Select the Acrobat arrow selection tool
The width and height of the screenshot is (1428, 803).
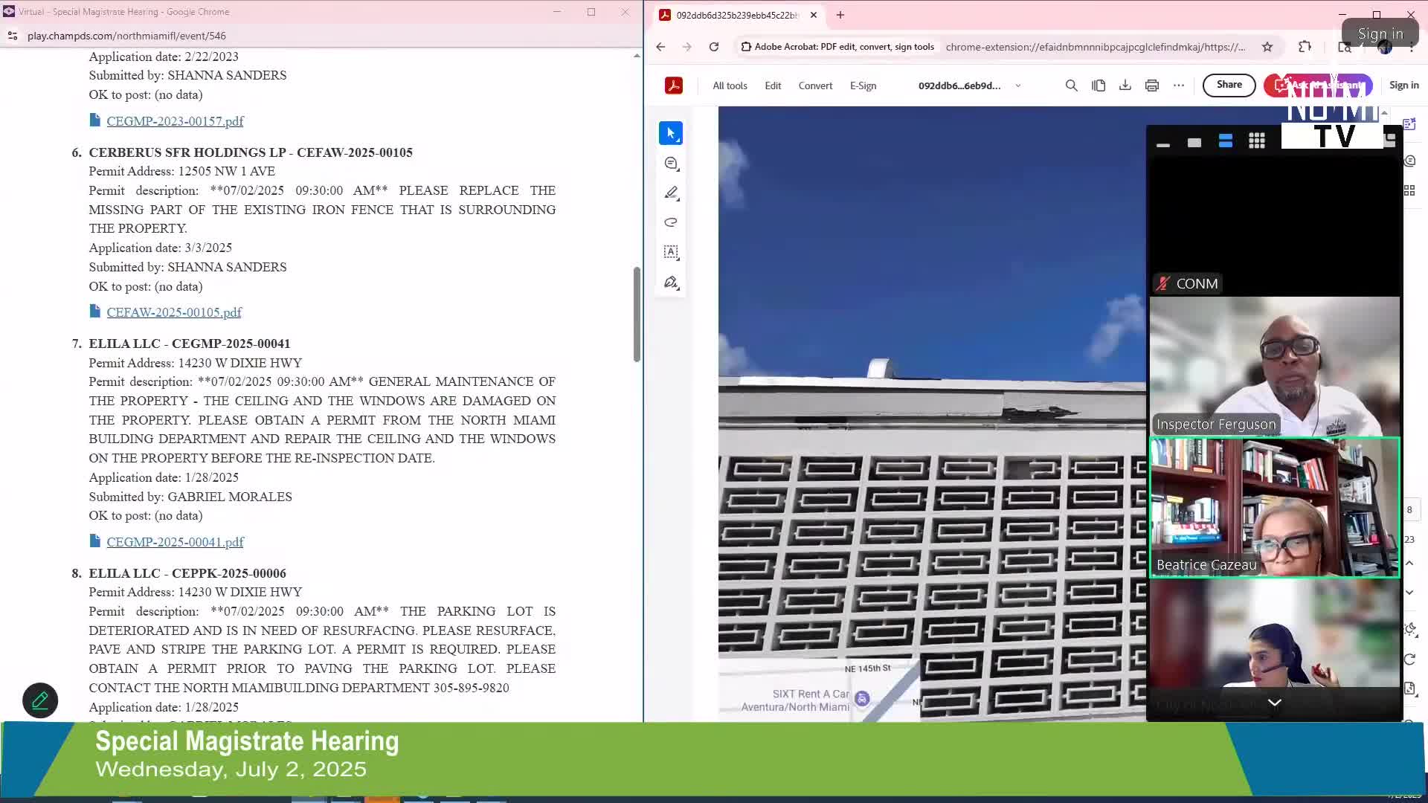670,133
